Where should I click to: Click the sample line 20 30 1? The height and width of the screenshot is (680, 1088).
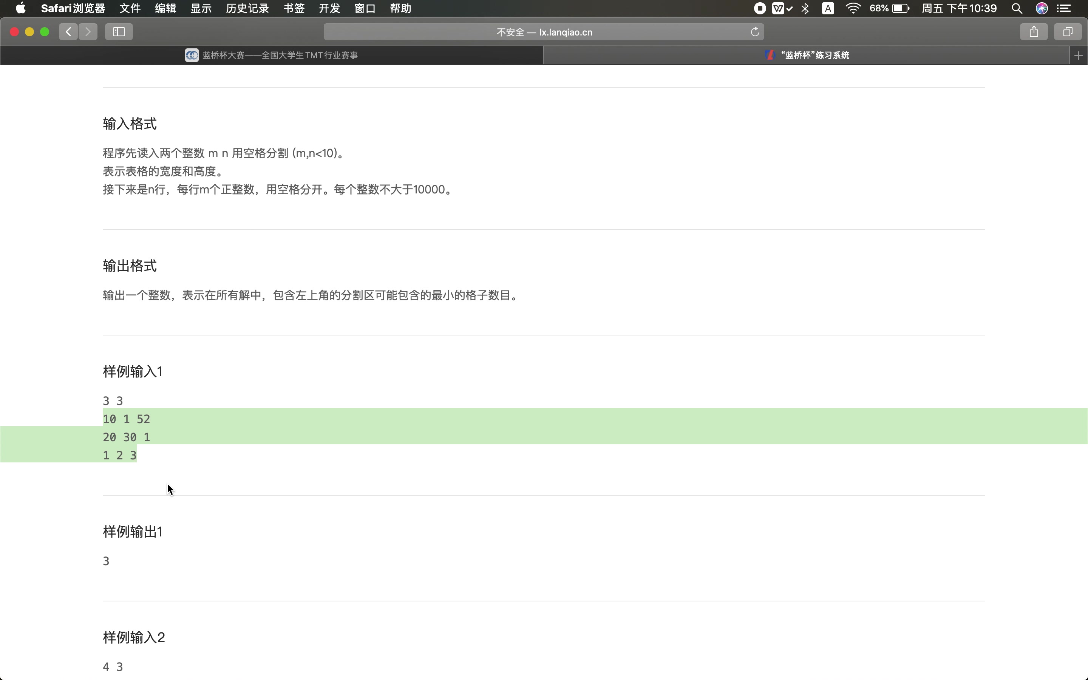click(x=126, y=437)
